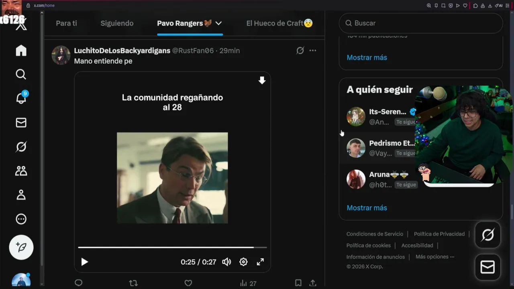
Task: Click the X logo in sidebar
Action: click(21, 26)
